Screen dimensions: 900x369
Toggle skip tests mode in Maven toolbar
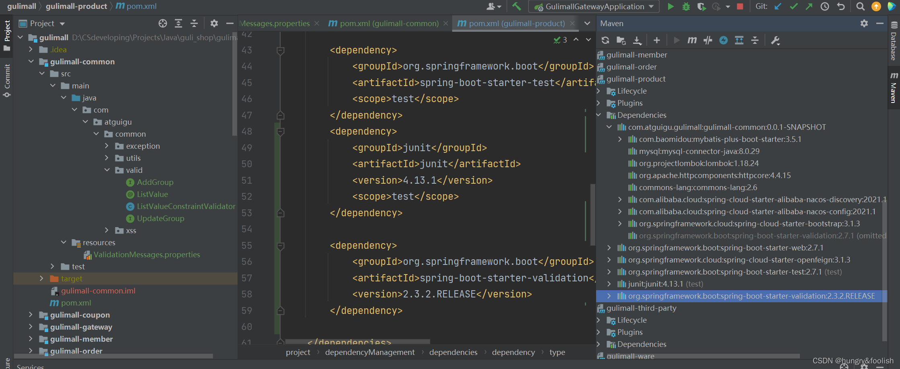pos(724,40)
